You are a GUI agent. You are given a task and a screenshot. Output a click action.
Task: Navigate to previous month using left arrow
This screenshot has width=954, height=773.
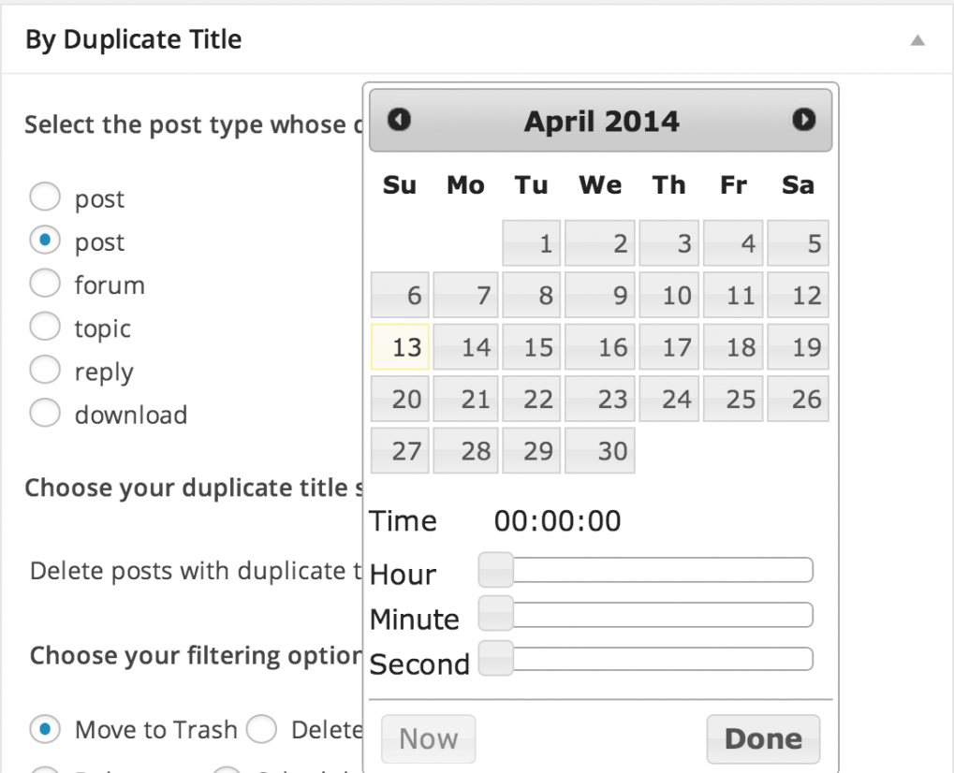(x=397, y=120)
